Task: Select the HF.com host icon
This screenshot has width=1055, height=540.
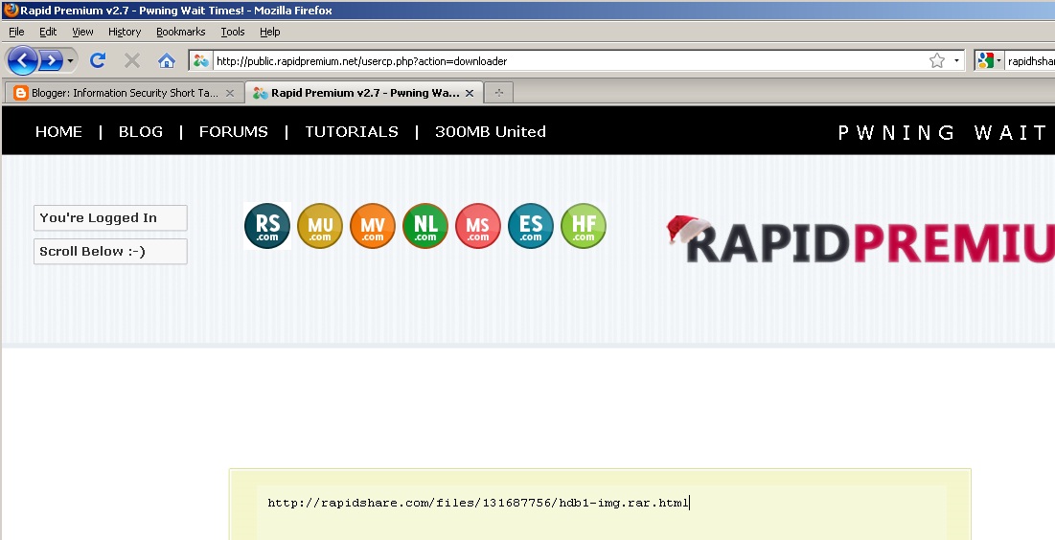Action: pyautogui.click(x=584, y=226)
